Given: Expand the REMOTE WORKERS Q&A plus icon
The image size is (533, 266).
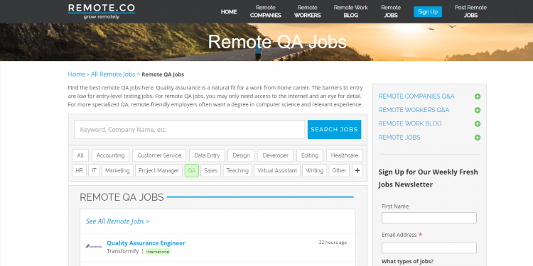Looking at the screenshot, I should [x=478, y=110].
